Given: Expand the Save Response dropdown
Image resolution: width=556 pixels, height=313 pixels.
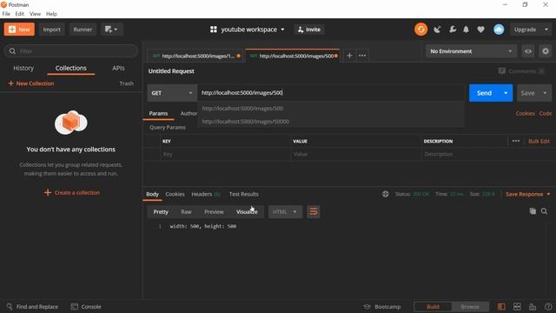Looking at the screenshot, I should (x=528, y=194).
